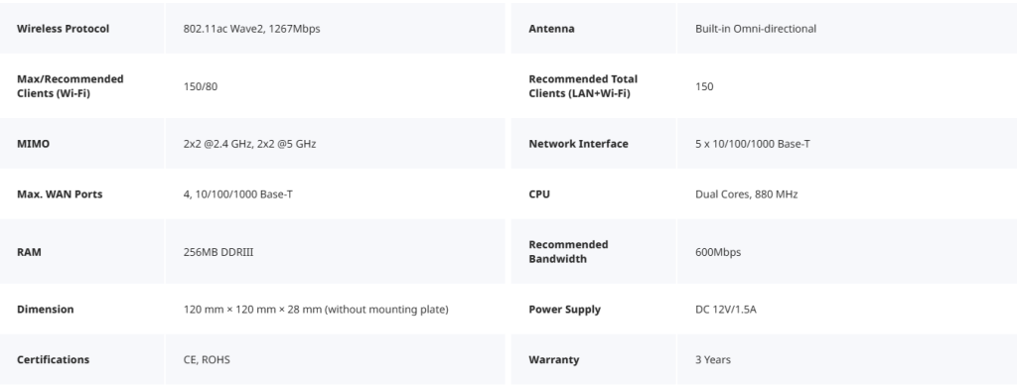This screenshot has width=1017, height=386.
Task: Click the MIMO row label
Action: pos(33,144)
